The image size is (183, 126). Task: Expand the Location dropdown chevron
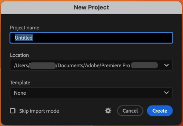coord(166,65)
